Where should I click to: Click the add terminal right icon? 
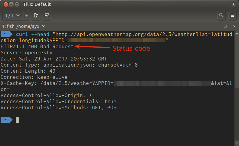tap(36, 15)
